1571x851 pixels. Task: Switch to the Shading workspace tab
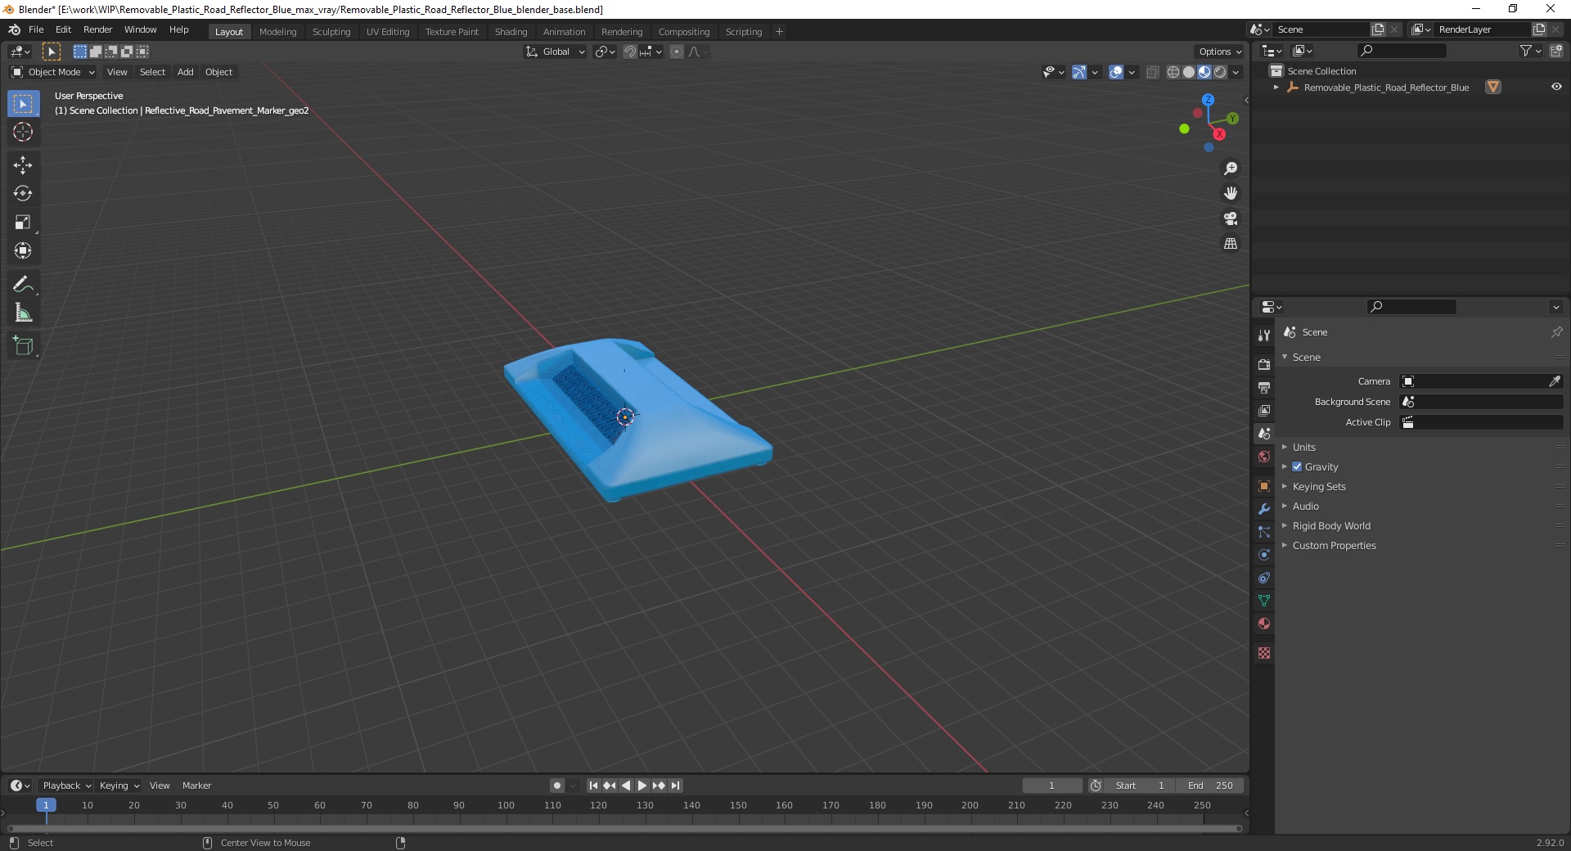click(511, 31)
